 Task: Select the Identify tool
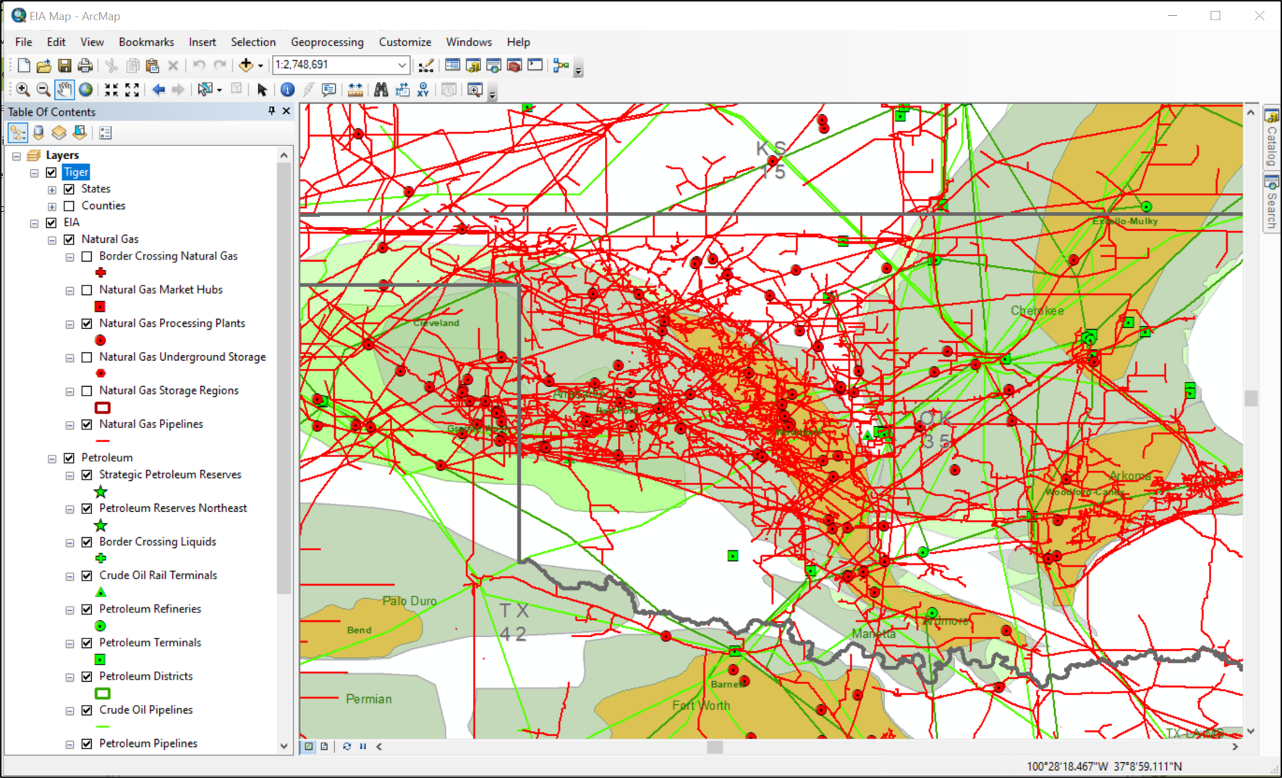(x=287, y=90)
